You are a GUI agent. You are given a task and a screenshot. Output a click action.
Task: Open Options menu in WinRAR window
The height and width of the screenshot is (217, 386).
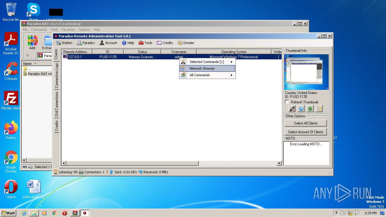(84, 30)
